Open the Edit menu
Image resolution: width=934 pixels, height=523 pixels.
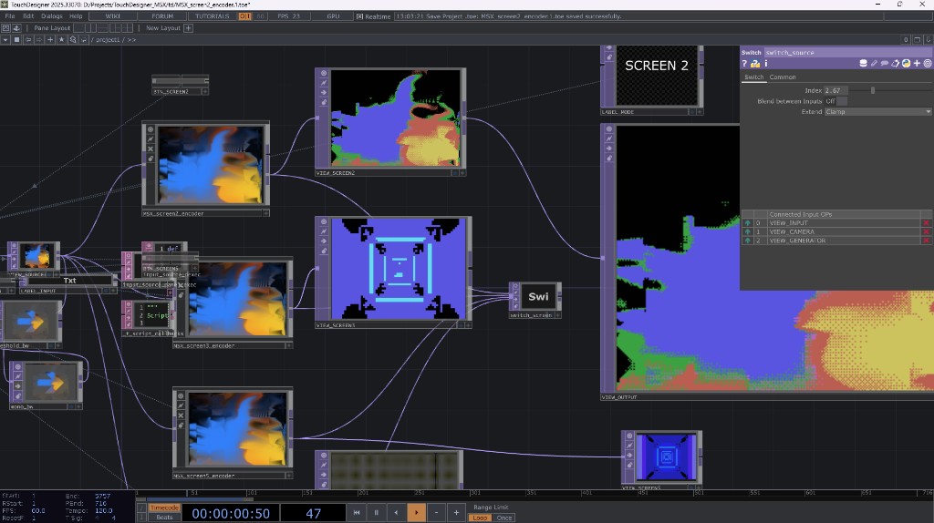[28, 16]
